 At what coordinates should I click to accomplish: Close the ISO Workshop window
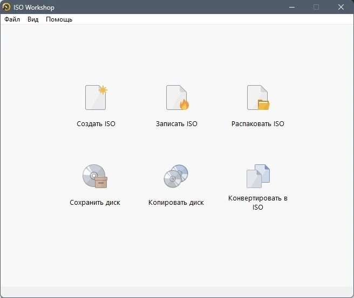(x=341, y=7)
